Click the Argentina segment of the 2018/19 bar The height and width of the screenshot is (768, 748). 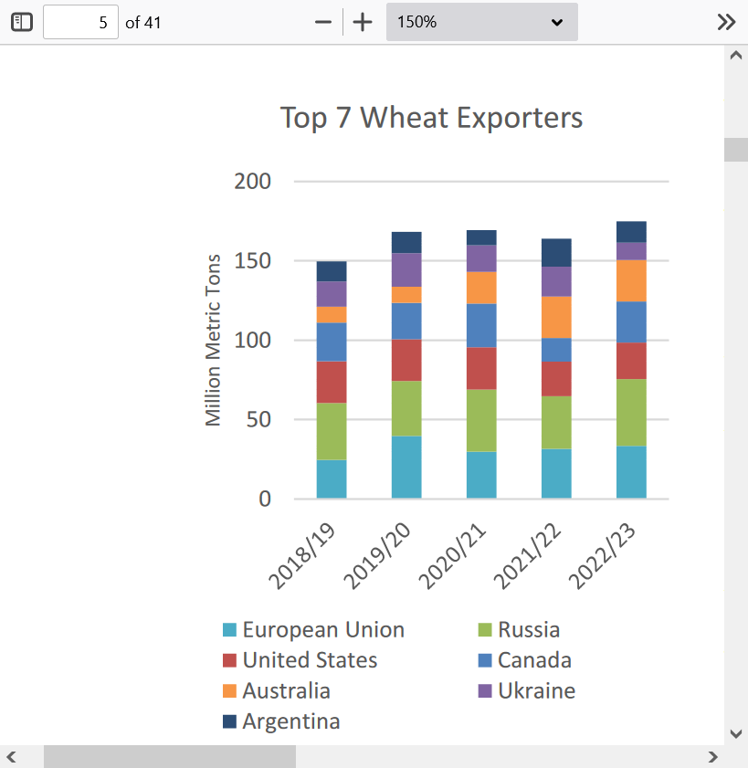[x=332, y=271]
